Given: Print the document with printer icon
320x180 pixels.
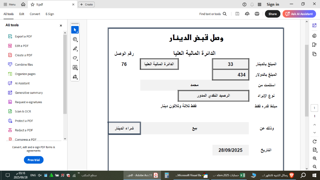Looking at the screenshot, I should pos(257,14).
